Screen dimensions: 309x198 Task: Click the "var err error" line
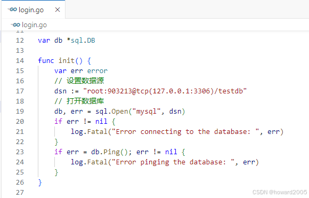pos(81,71)
